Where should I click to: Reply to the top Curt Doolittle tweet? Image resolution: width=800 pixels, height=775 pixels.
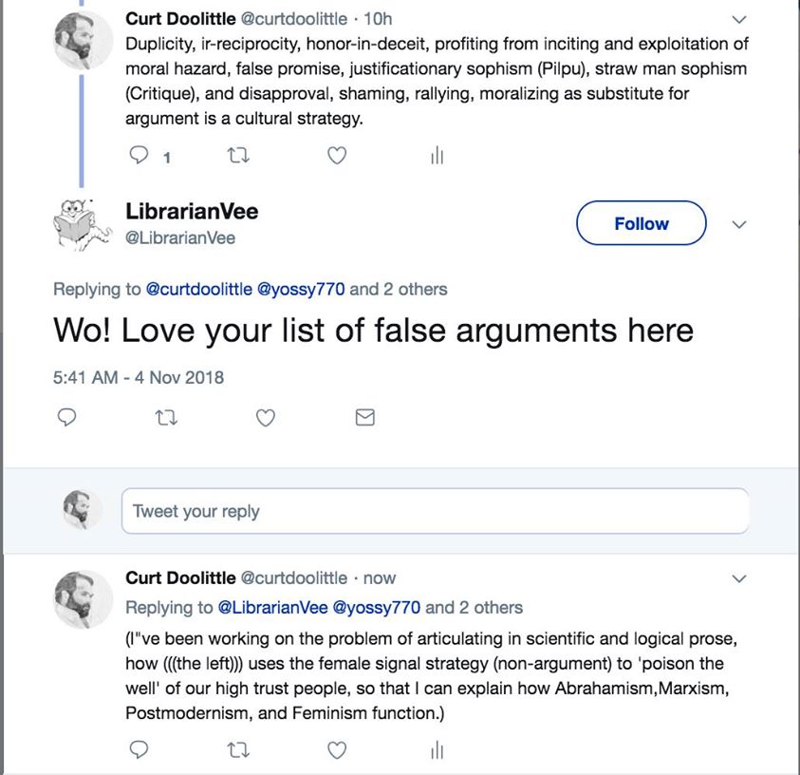coord(139,156)
